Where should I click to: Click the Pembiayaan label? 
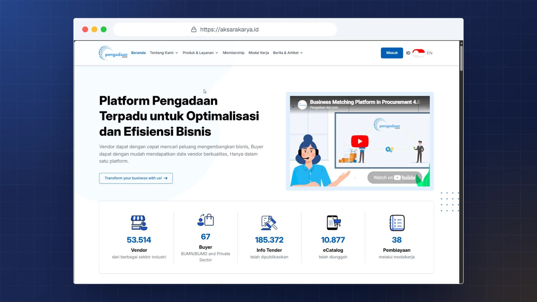tap(397, 250)
